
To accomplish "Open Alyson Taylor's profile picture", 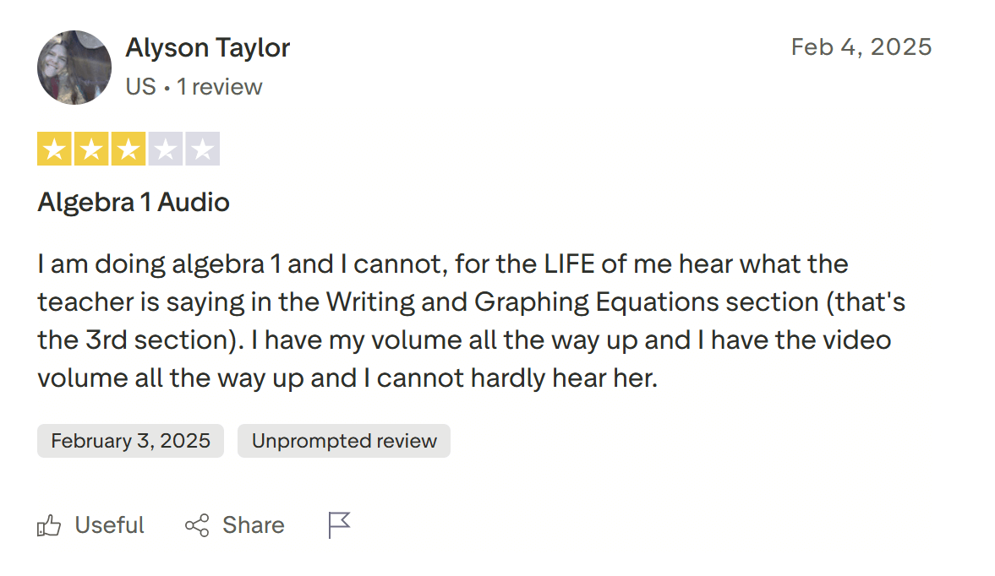I will pyautogui.click(x=74, y=68).
